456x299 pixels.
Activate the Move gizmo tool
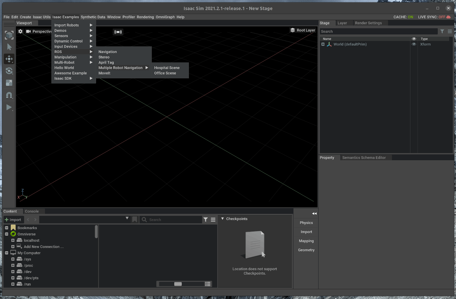click(x=9, y=59)
